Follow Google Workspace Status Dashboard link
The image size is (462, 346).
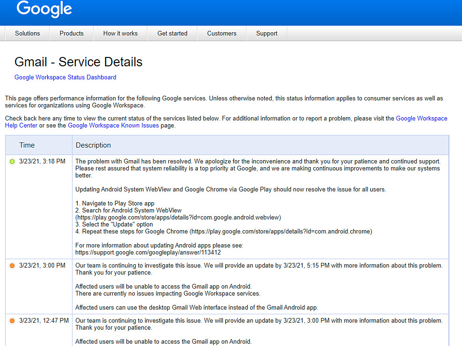click(x=65, y=77)
